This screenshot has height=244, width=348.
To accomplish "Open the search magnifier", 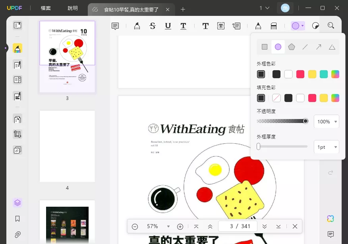I will tap(331, 26).
